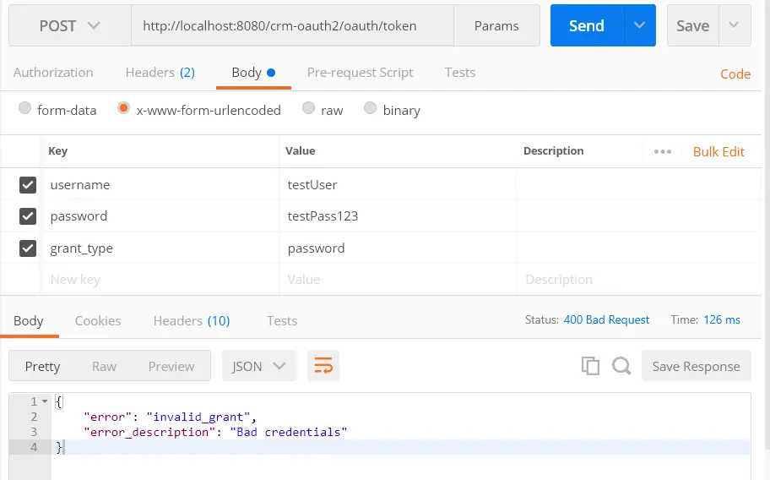This screenshot has height=480, width=770.
Task: Toggle the response word wrap icon
Action: (x=323, y=366)
